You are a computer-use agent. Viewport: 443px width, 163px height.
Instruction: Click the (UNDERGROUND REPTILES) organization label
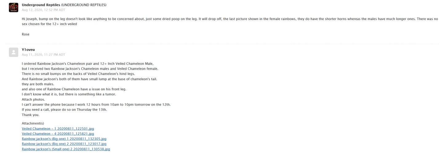[84, 5]
